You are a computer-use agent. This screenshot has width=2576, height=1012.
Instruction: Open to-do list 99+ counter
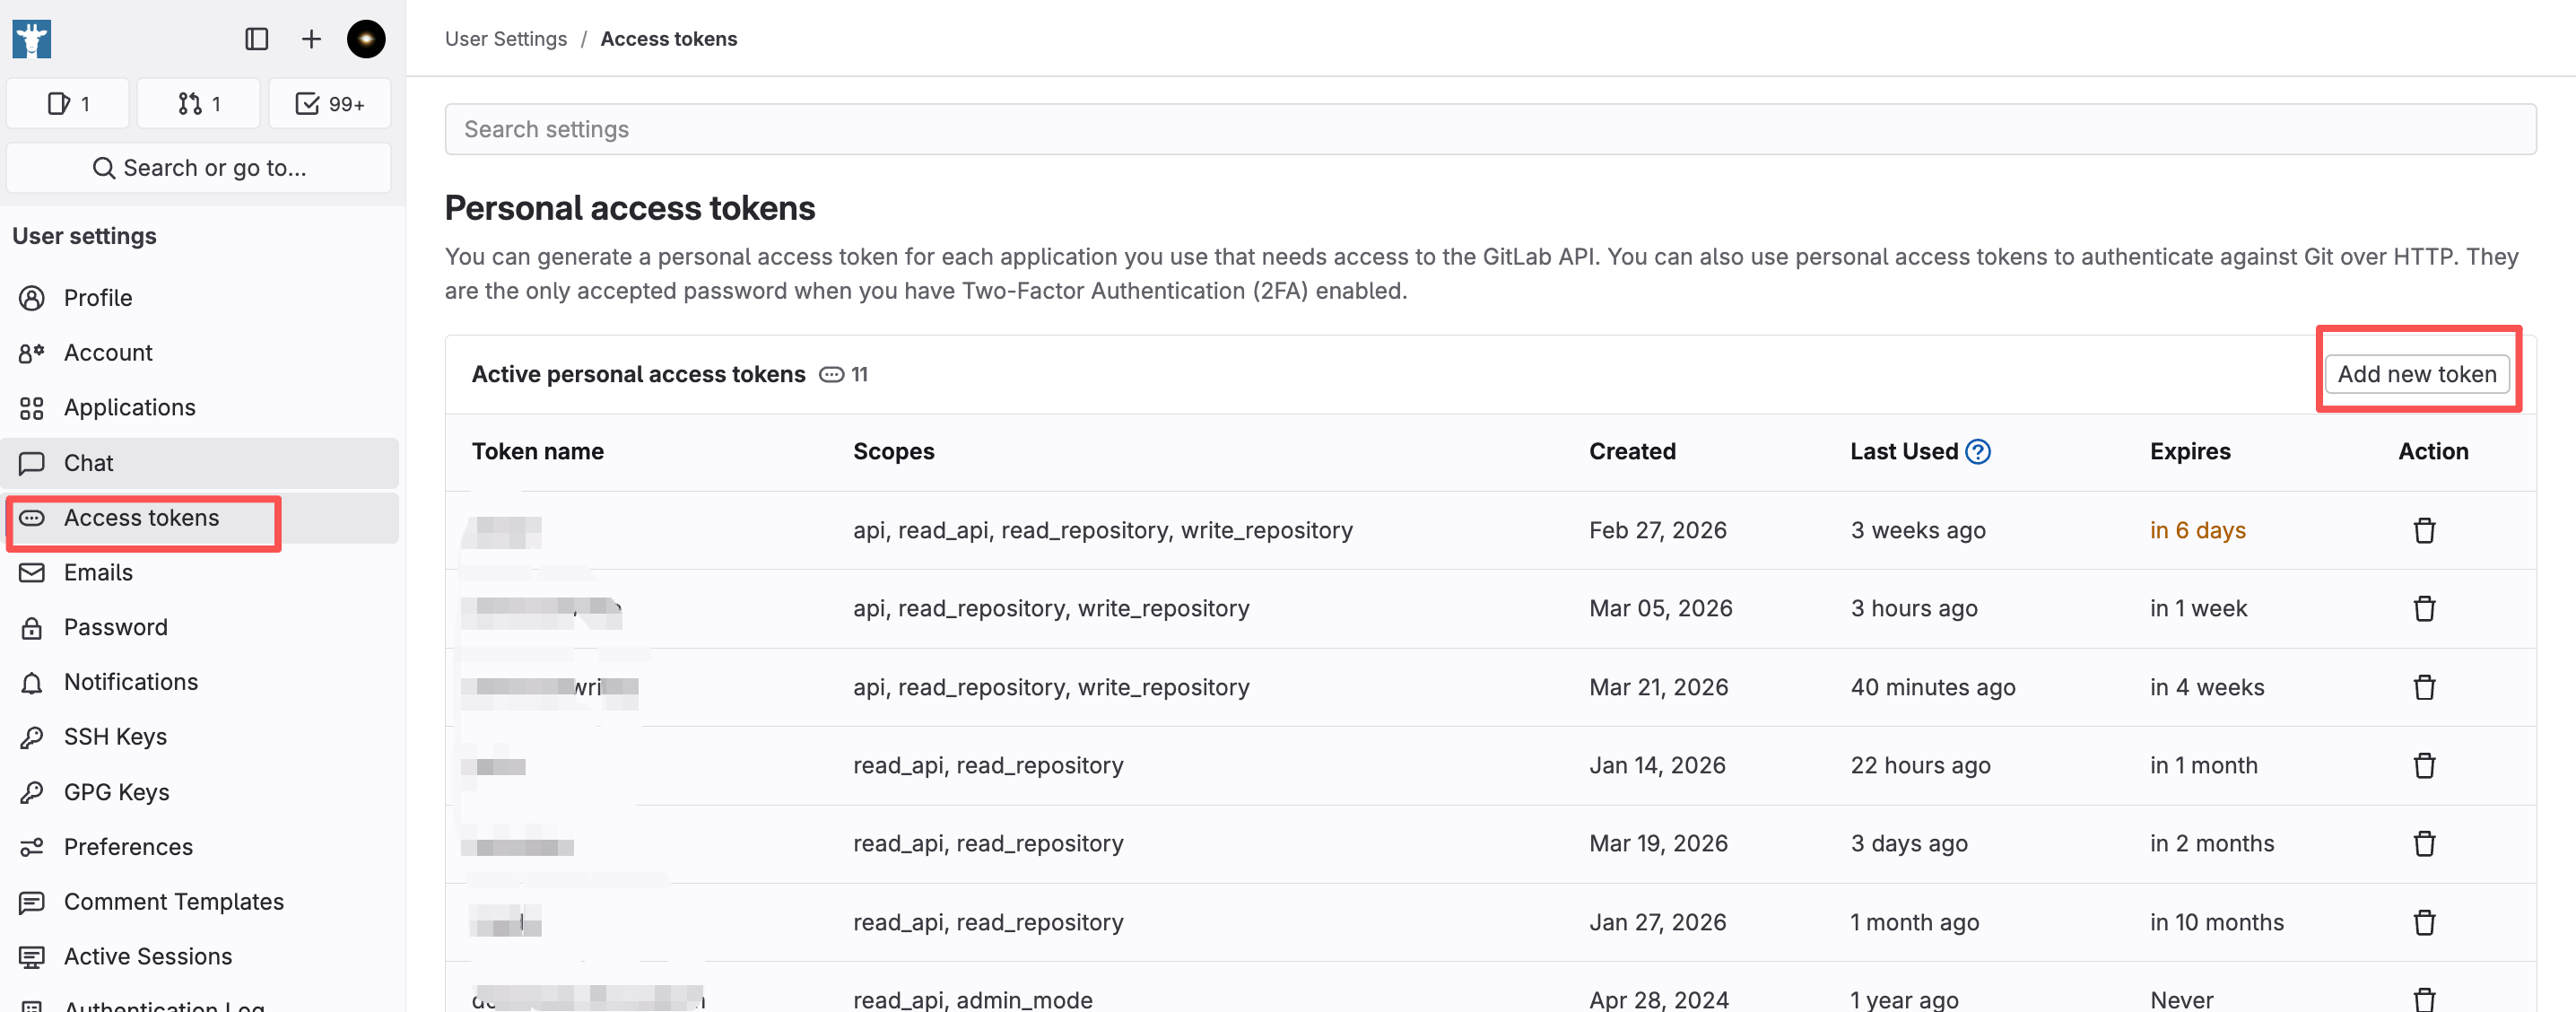(330, 104)
